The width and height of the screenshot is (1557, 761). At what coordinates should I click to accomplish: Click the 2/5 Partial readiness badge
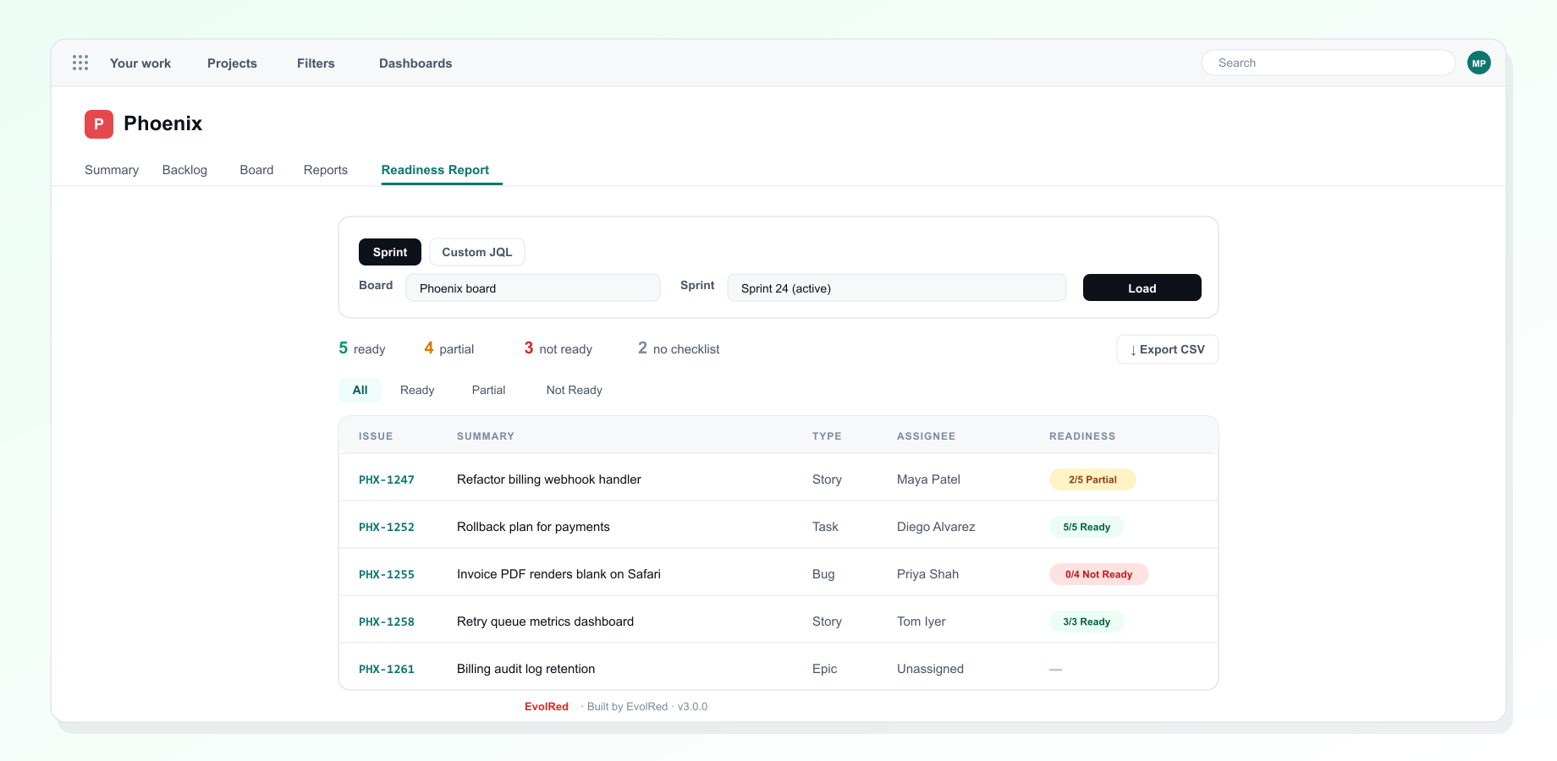pyautogui.click(x=1092, y=479)
